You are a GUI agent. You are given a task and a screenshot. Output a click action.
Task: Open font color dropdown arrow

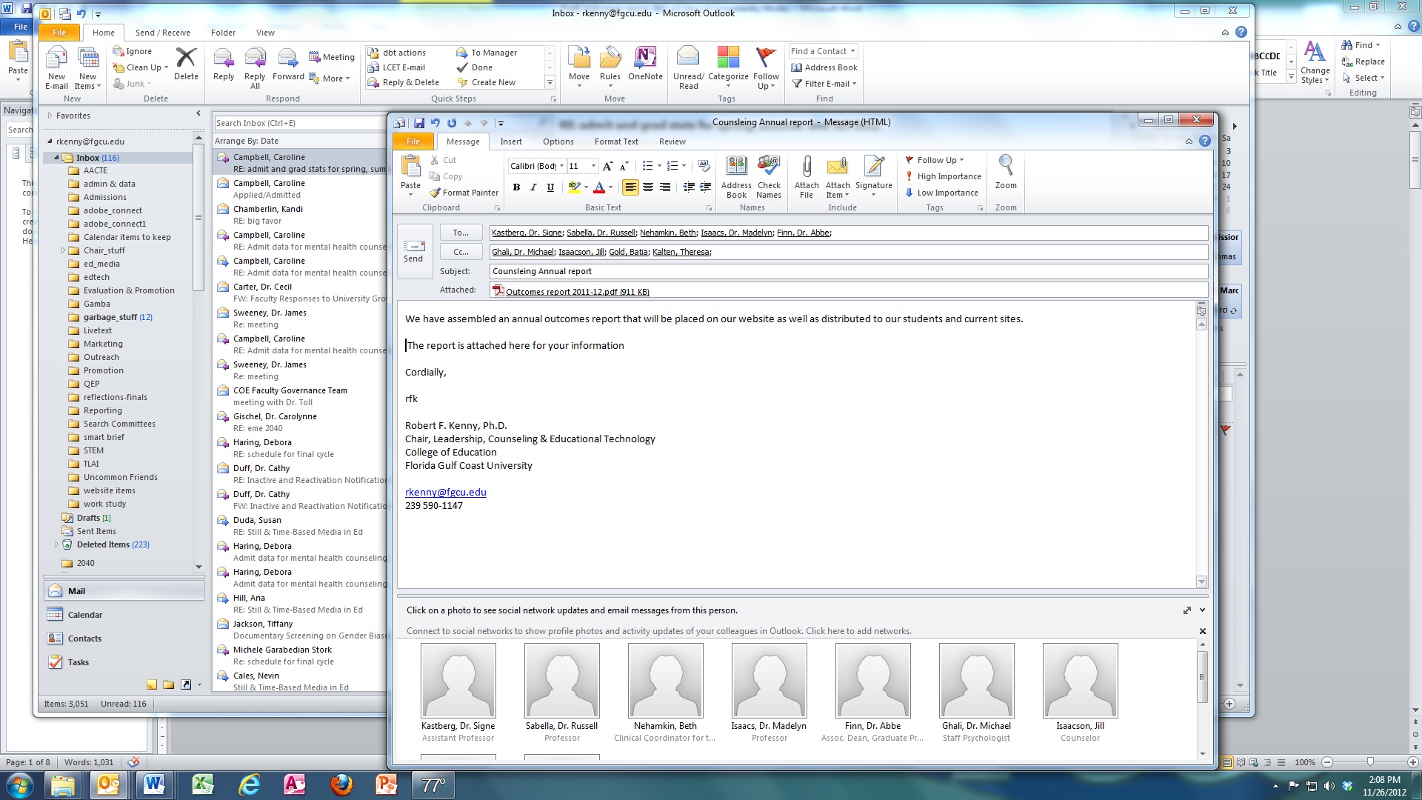coord(610,187)
